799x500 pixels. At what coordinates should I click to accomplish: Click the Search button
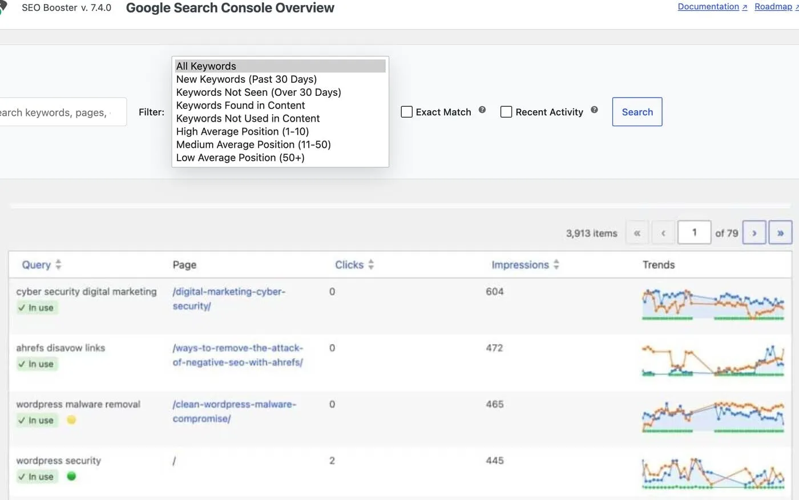point(637,112)
